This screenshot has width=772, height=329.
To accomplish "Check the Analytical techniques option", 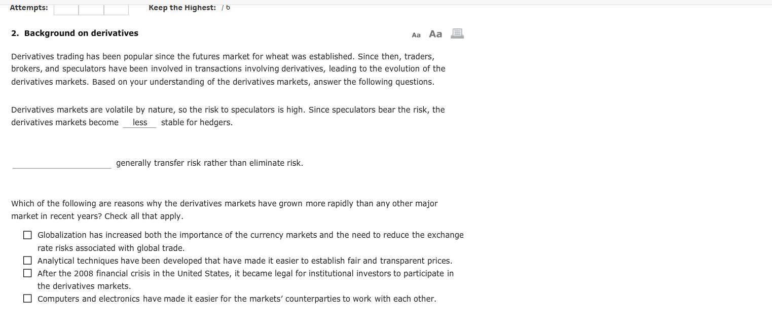I will (27, 260).
